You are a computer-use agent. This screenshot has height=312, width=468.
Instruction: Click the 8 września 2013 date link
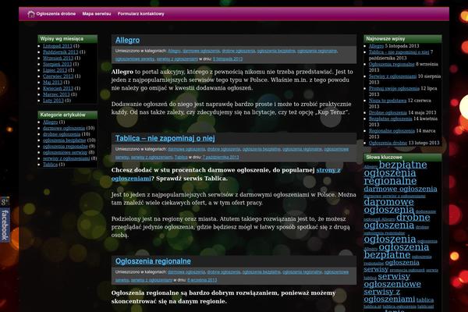tap(202, 280)
